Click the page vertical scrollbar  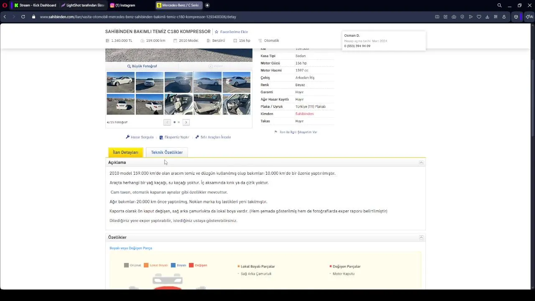(x=532, y=98)
